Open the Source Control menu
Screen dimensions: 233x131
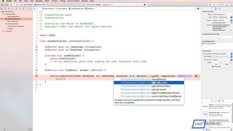[x=74, y=1]
